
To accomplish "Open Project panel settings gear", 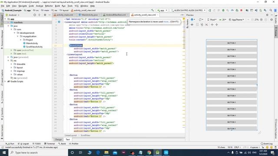I will tap(45, 15).
